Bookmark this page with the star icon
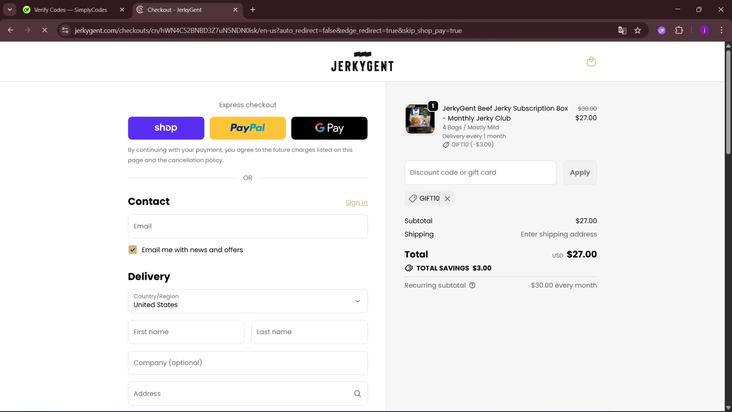Image resolution: width=732 pixels, height=412 pixels. coord(637,30)
